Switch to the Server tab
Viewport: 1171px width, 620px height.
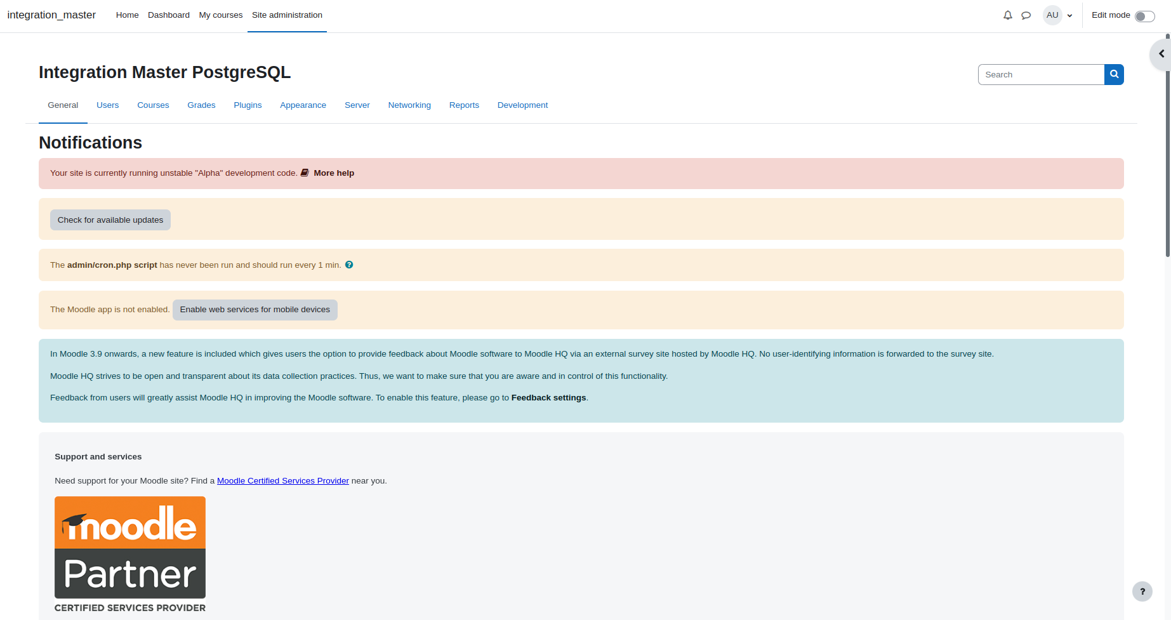357,105
